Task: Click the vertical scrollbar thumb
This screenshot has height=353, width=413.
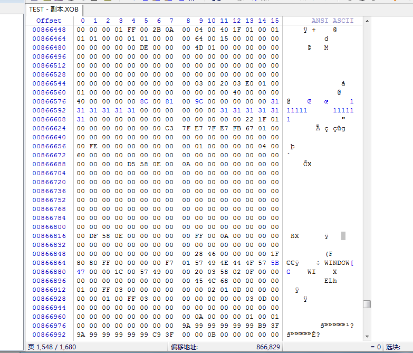Action: pos(367,304)
